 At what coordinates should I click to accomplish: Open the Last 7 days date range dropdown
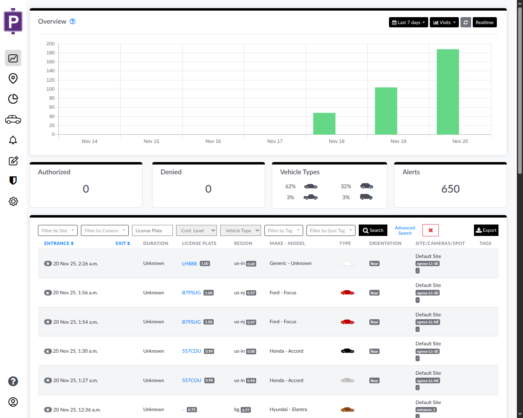(x=408, y=22)
